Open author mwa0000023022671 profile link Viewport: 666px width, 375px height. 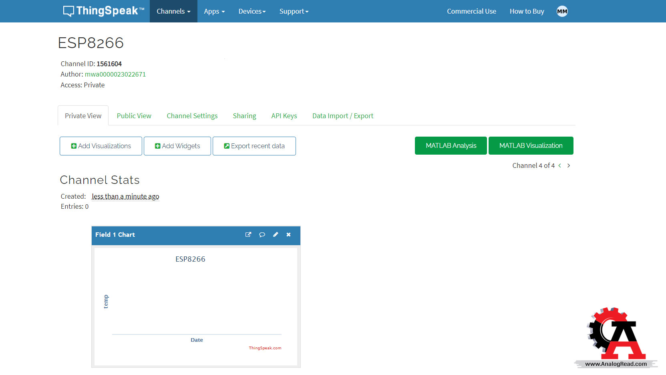point(115,74)
